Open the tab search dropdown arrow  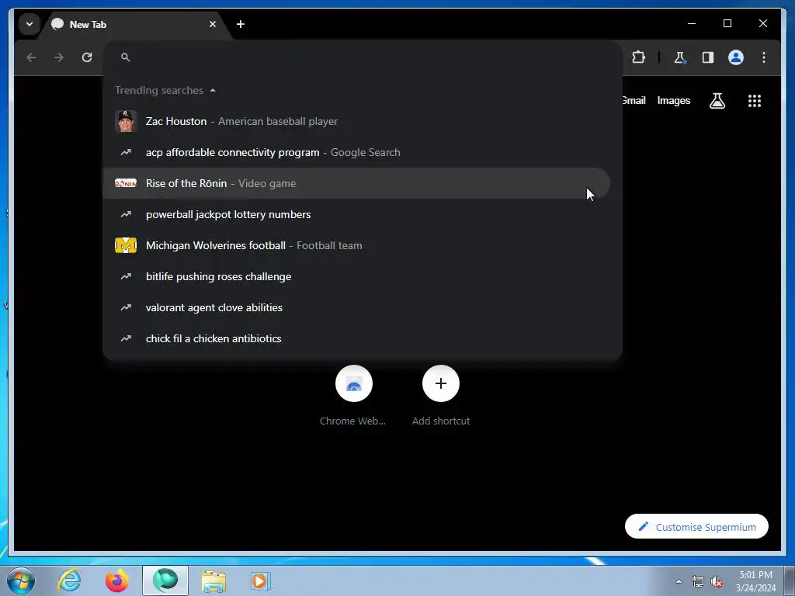coord(30,24)
